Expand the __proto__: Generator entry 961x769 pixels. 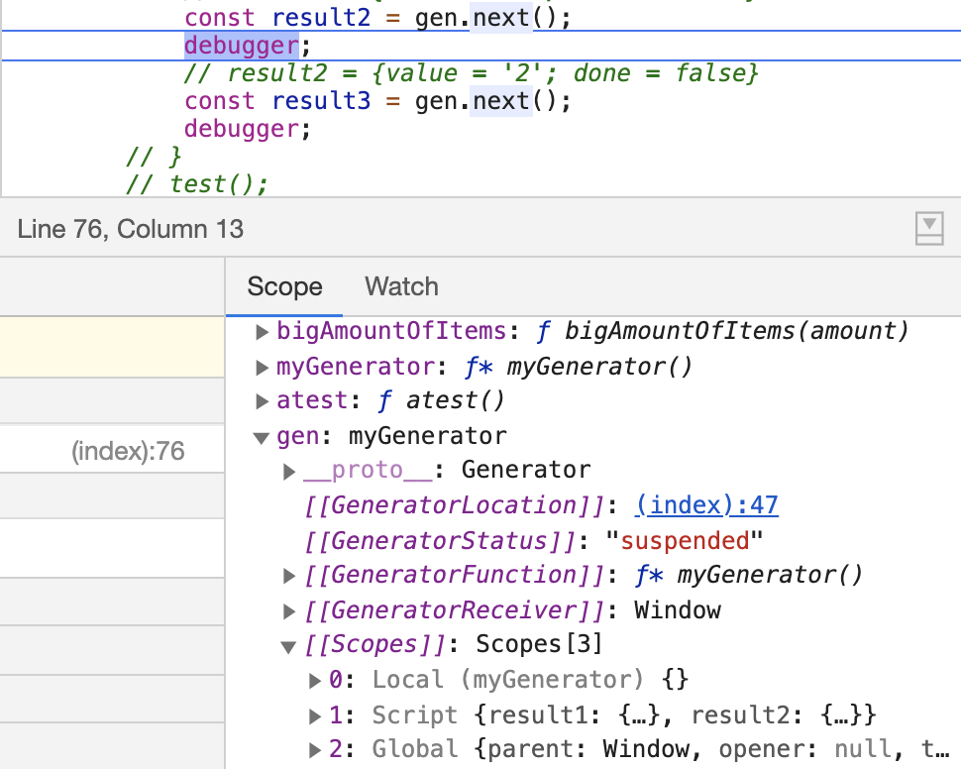click(289, 471)
